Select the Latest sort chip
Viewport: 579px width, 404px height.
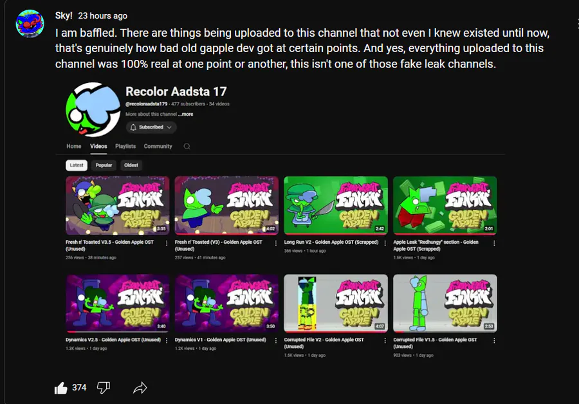(77, 165)
